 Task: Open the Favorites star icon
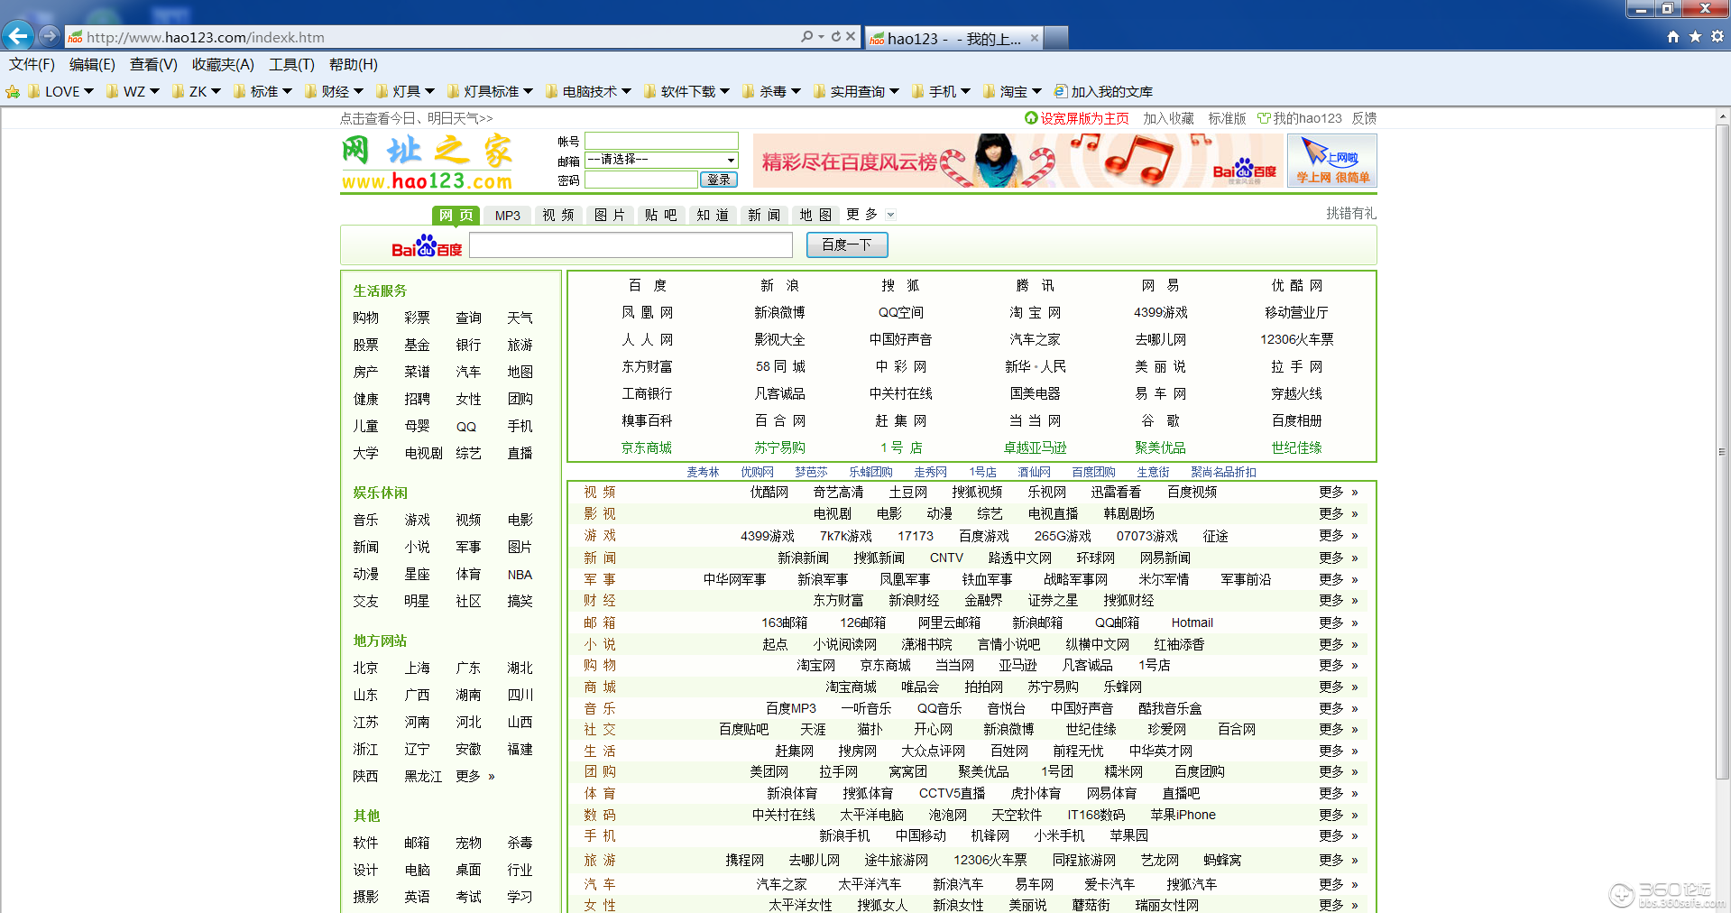coord(1695,36)
